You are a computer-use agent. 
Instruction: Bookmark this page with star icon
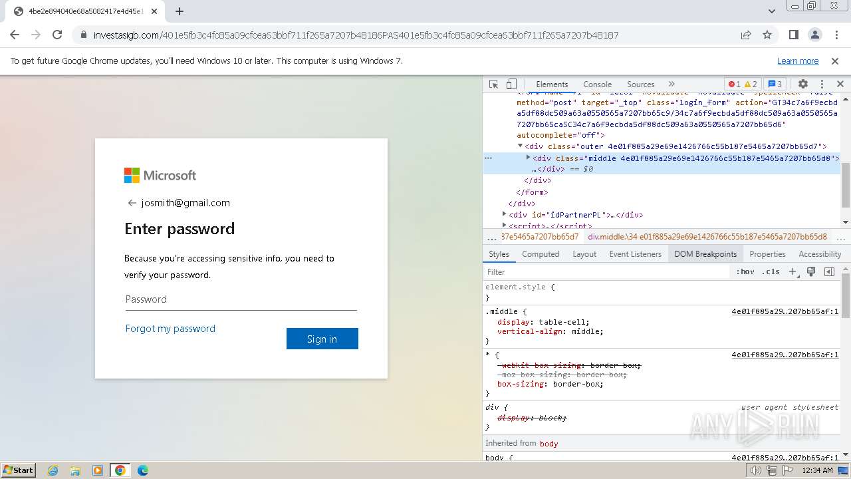(767, 35)
